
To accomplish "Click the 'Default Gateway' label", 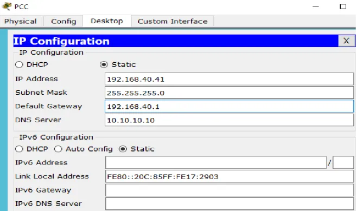I will (x=48, y=106).
